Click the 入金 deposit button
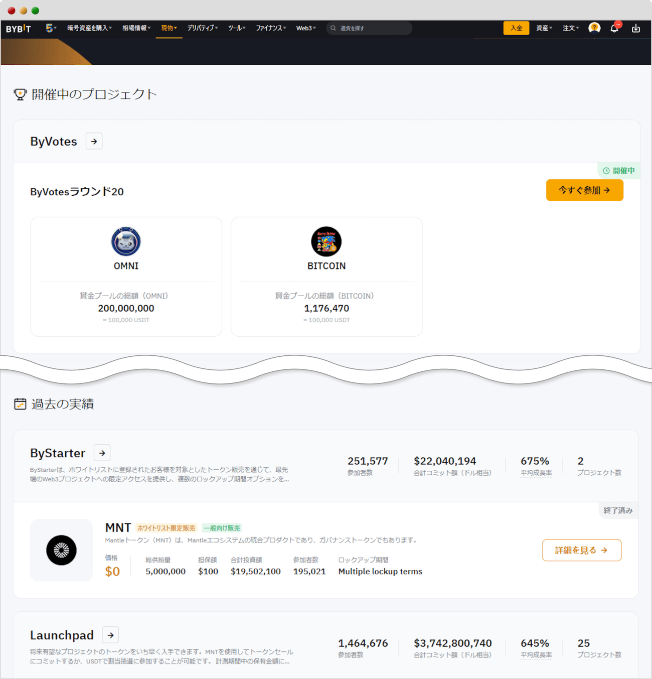This screenshot has width=652, height=679. click(x=516, y=28)
